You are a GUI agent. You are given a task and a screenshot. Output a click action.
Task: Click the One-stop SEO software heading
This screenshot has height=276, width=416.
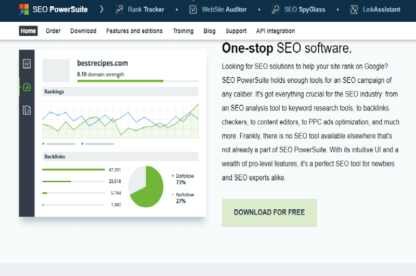(x=287, y=48)
